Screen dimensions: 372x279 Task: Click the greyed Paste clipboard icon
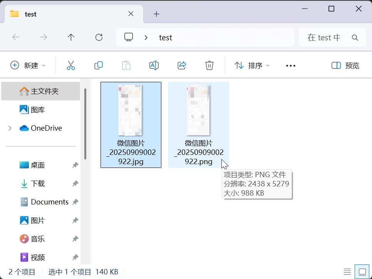click(x=126, y=65)
